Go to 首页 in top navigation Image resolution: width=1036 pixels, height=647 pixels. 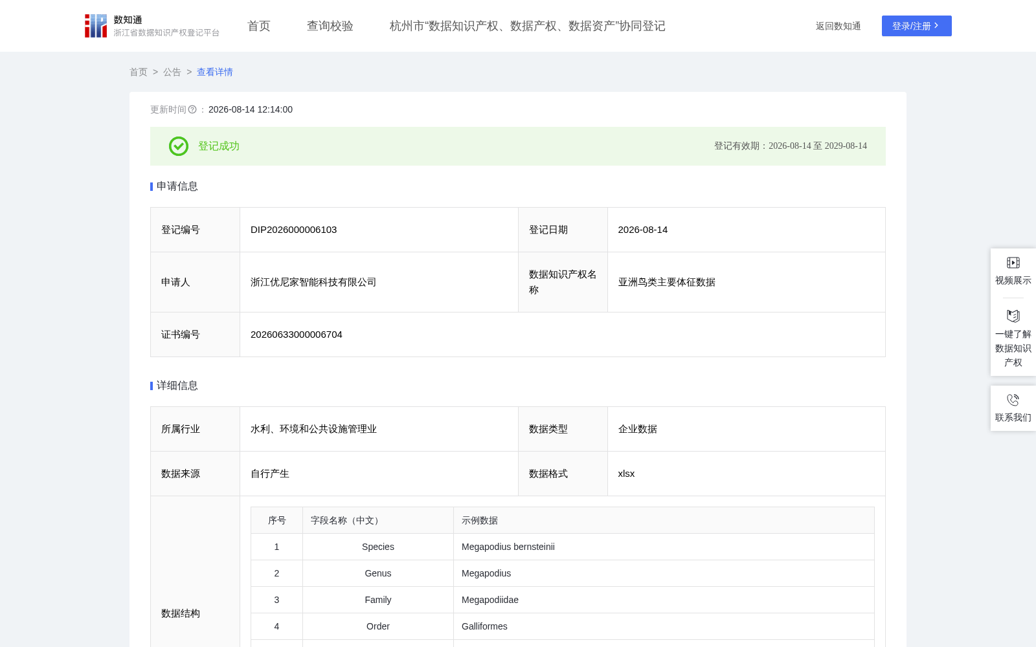click(x=259, y=26)
